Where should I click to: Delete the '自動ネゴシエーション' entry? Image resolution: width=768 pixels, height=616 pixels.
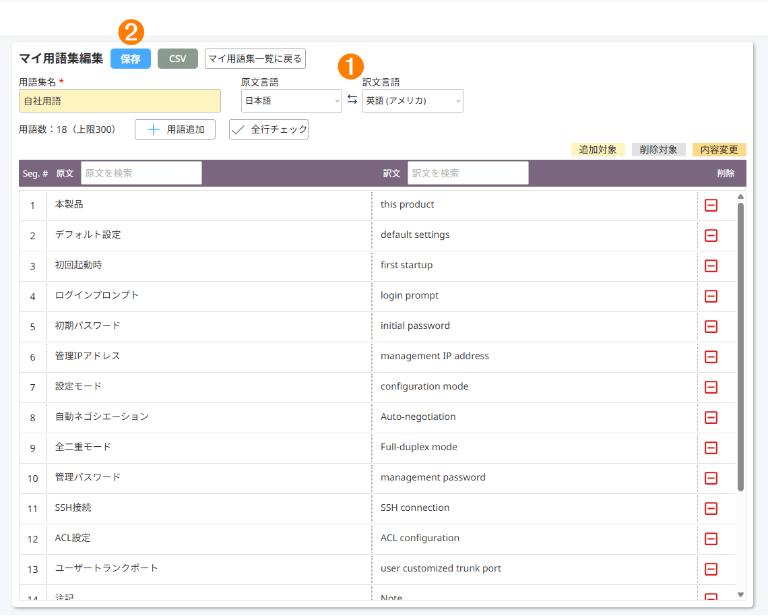click(x=711, y=418)
